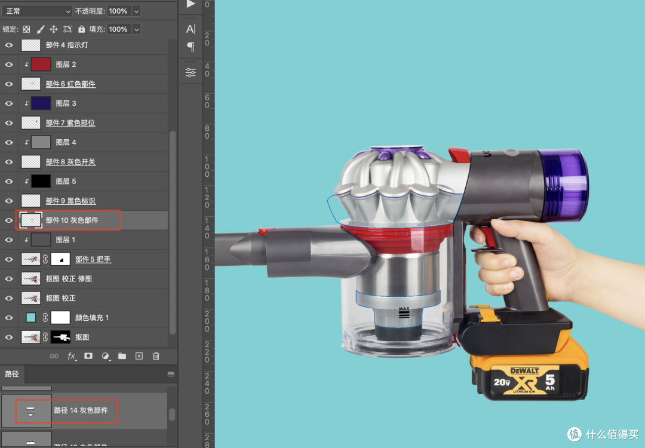Click the layers panel vertical scrollbar
The width and height of the screenshot is (645, 448).
click(x=173, y=232)
